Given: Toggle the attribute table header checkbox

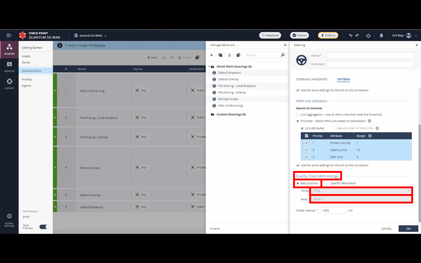Looking at the screenshot, I should pos(306,136).
